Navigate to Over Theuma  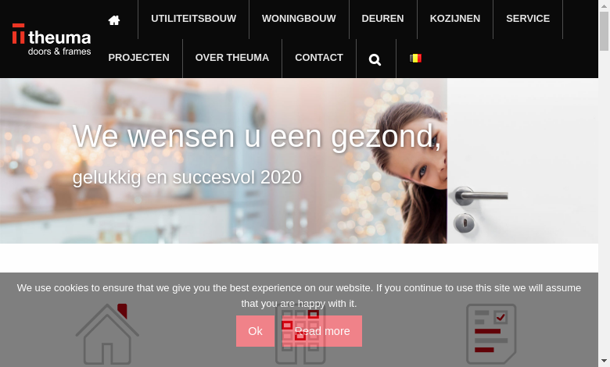pos(231,58)
